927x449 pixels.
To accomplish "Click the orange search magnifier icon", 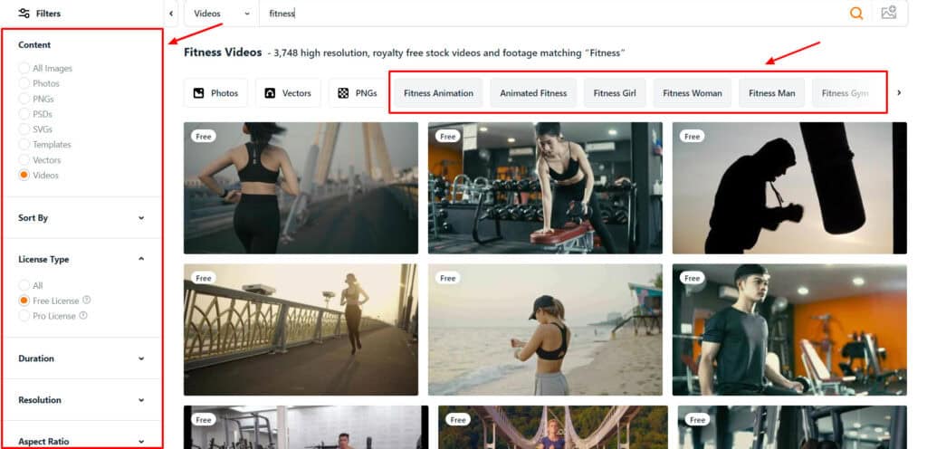I will 856,13.
